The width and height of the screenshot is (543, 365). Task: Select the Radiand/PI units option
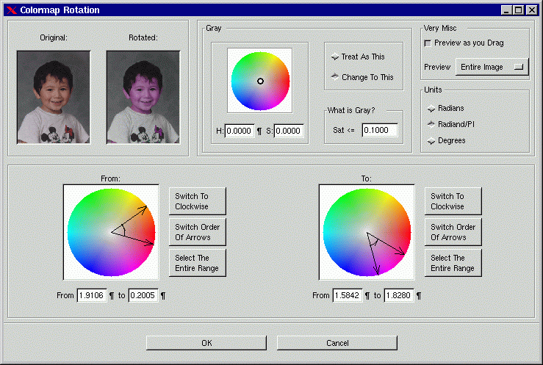[431, 125]
